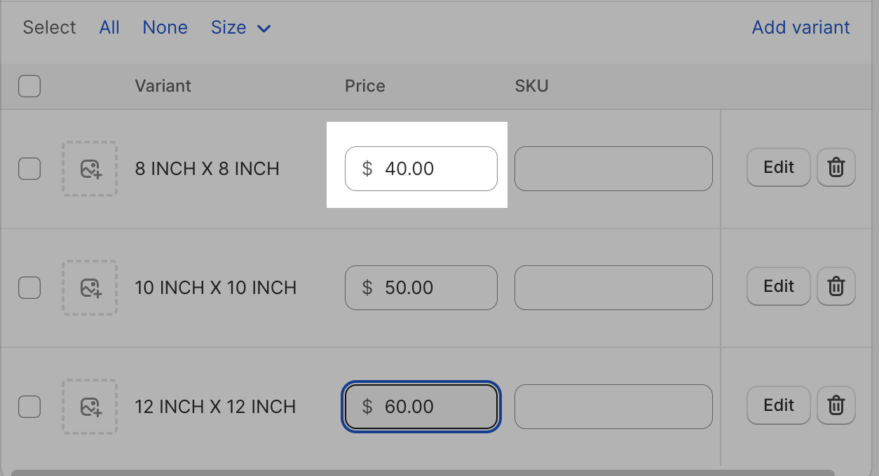
Task: Edit the 10 INCH X 10 INCH variant
Action: pyautogui.click(x=778, y=287)
